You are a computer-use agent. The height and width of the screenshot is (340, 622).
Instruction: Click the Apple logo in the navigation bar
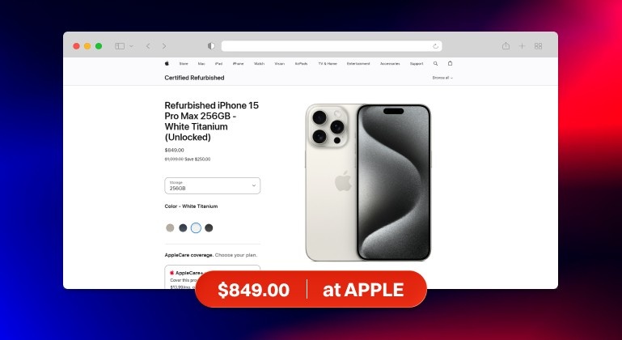[x=167, y=63]
